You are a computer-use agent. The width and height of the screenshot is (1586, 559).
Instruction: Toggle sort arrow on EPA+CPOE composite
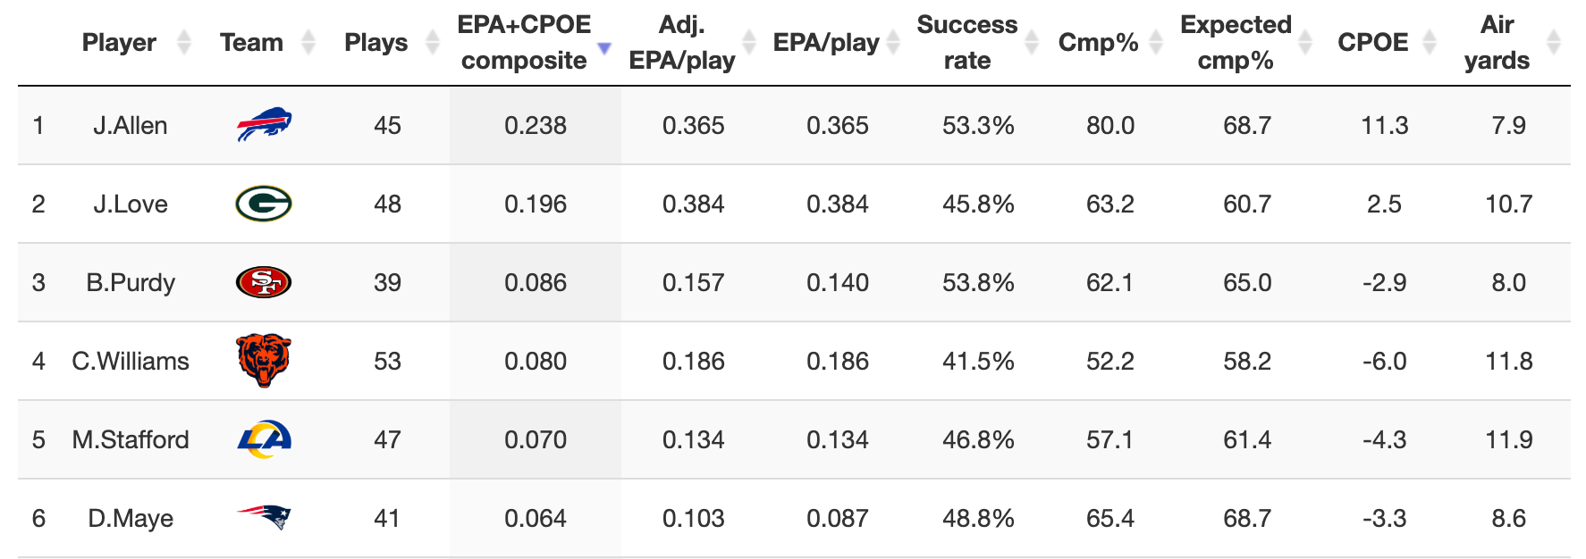(x=604, y=47)
